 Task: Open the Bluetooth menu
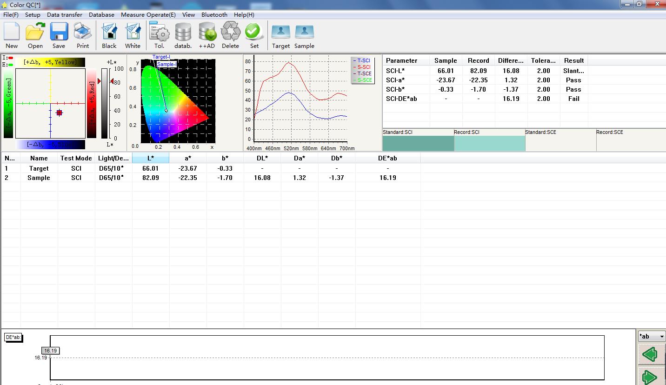coord(214,15)
